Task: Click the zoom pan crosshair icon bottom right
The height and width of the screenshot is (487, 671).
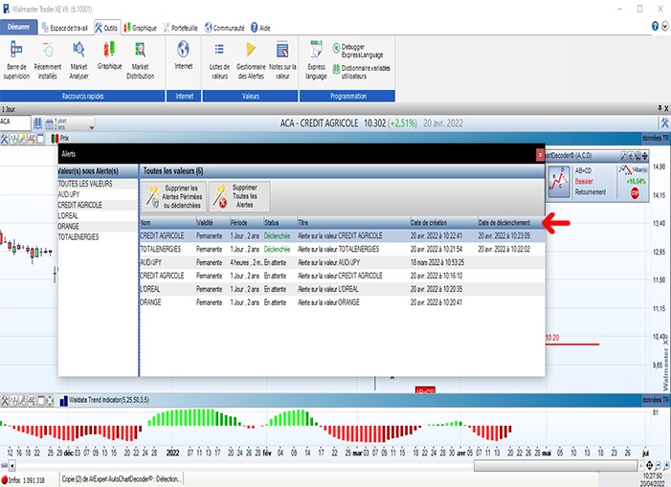Action: (649, 465)
